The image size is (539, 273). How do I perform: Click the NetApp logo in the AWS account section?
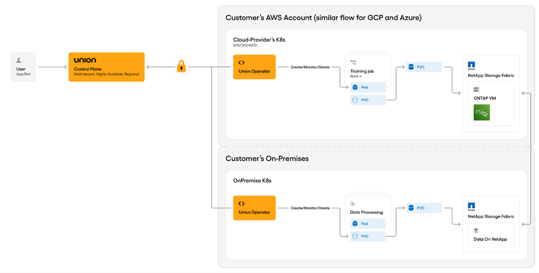point(471,64)
